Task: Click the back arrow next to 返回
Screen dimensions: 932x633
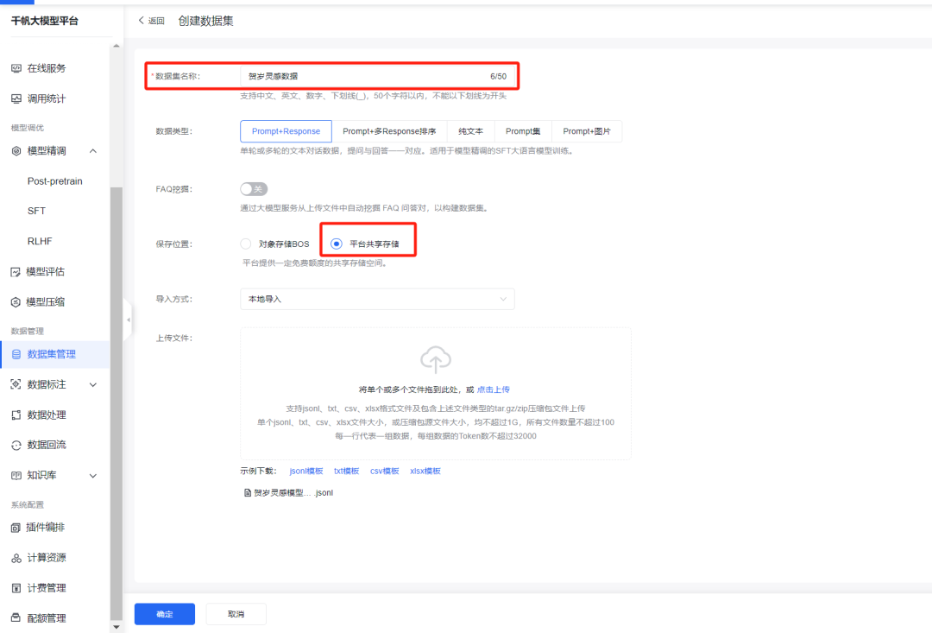Action: [x=141, y=20]
